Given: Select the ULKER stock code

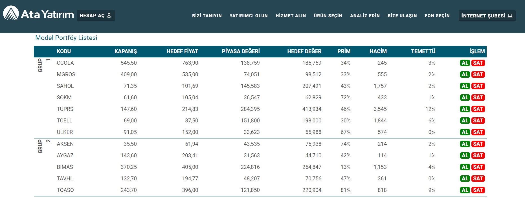Looking at the screenshot, I should [x=65, y=132].
